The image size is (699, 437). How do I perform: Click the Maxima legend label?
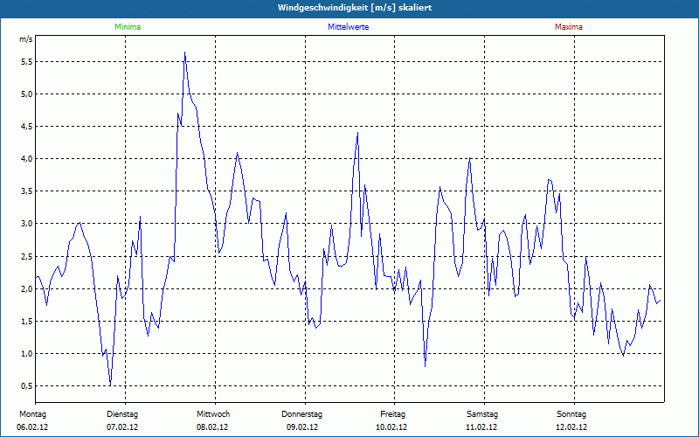(x=569, y=27)
